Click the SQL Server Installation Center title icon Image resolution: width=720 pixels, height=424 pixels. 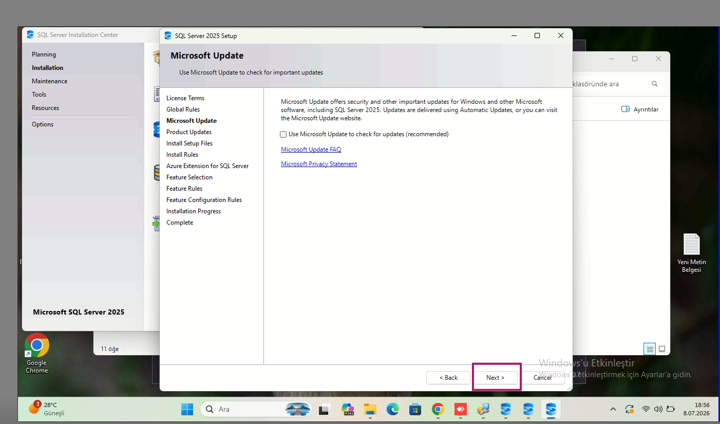tap(30, 35)
